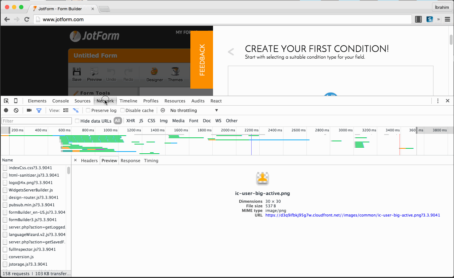Reload the page

coord(27,19)
